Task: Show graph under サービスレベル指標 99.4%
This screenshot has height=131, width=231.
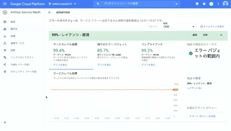Action: [x=60, y=65]
